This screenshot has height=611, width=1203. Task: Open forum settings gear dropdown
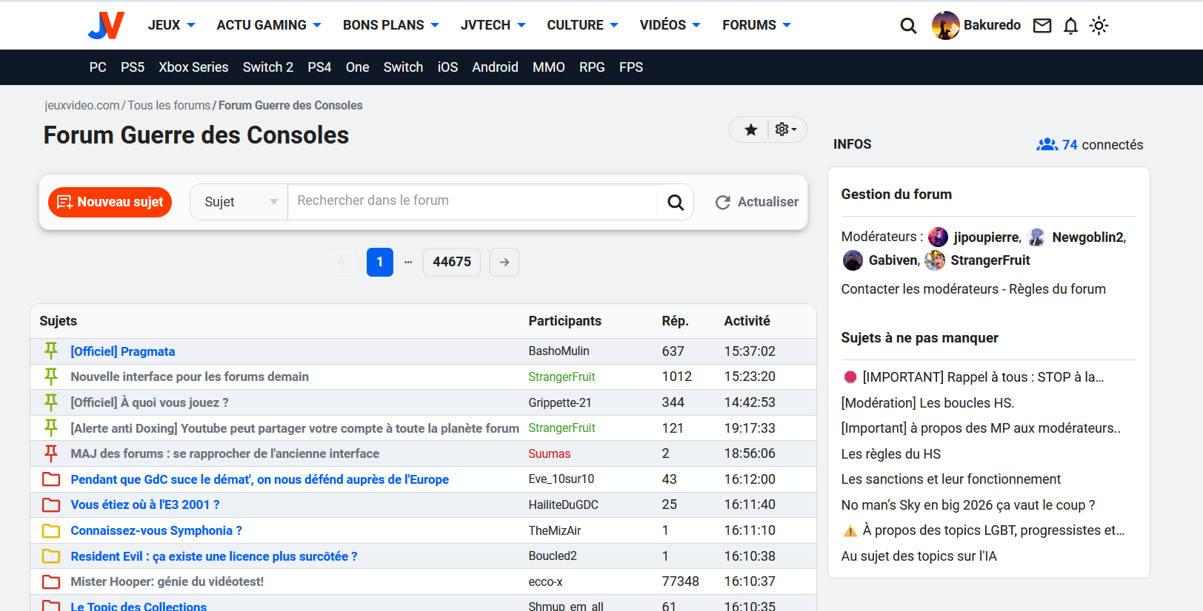tap(786, 129)
